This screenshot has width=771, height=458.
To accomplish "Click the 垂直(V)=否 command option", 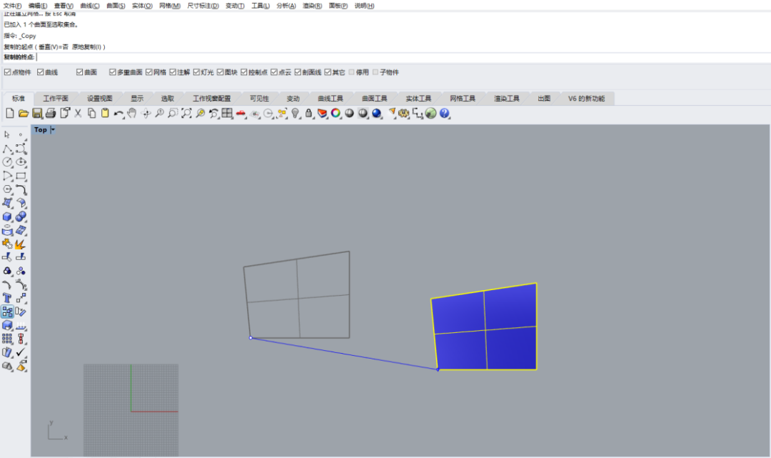I will click(54, 46).
